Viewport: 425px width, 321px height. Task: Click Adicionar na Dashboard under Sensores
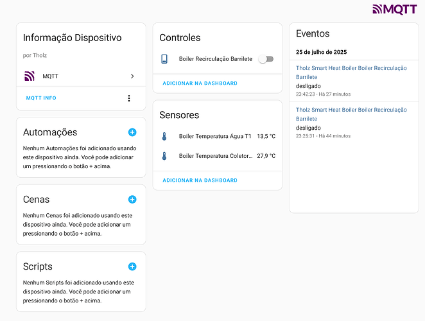[200, 180]
